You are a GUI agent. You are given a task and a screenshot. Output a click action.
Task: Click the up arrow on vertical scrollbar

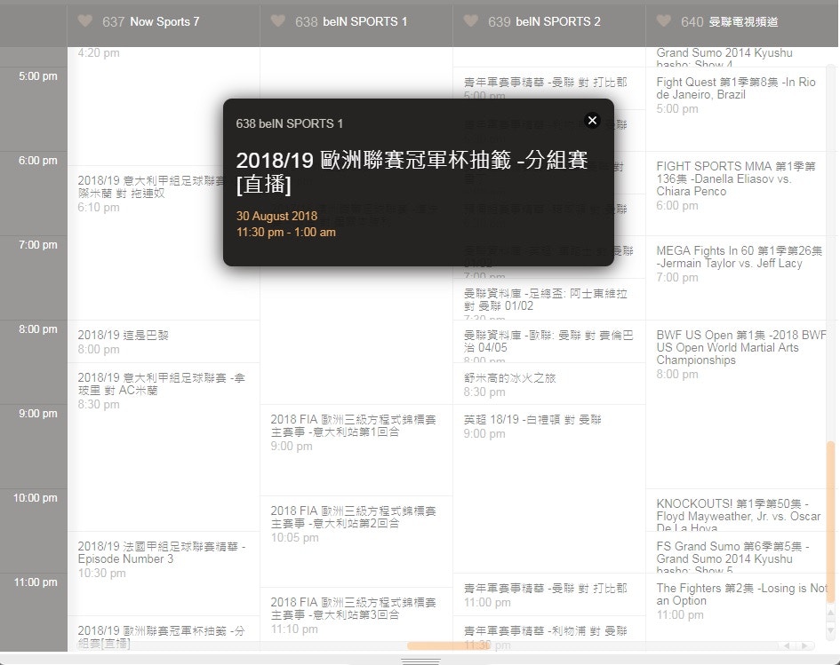(x=830, y=614)
